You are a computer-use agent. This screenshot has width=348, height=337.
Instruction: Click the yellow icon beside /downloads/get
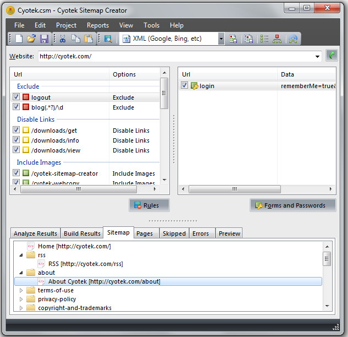coord(26,130)
